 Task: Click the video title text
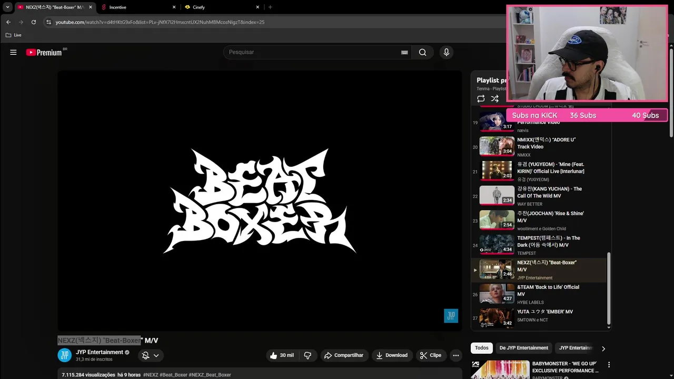pos(108,341)
